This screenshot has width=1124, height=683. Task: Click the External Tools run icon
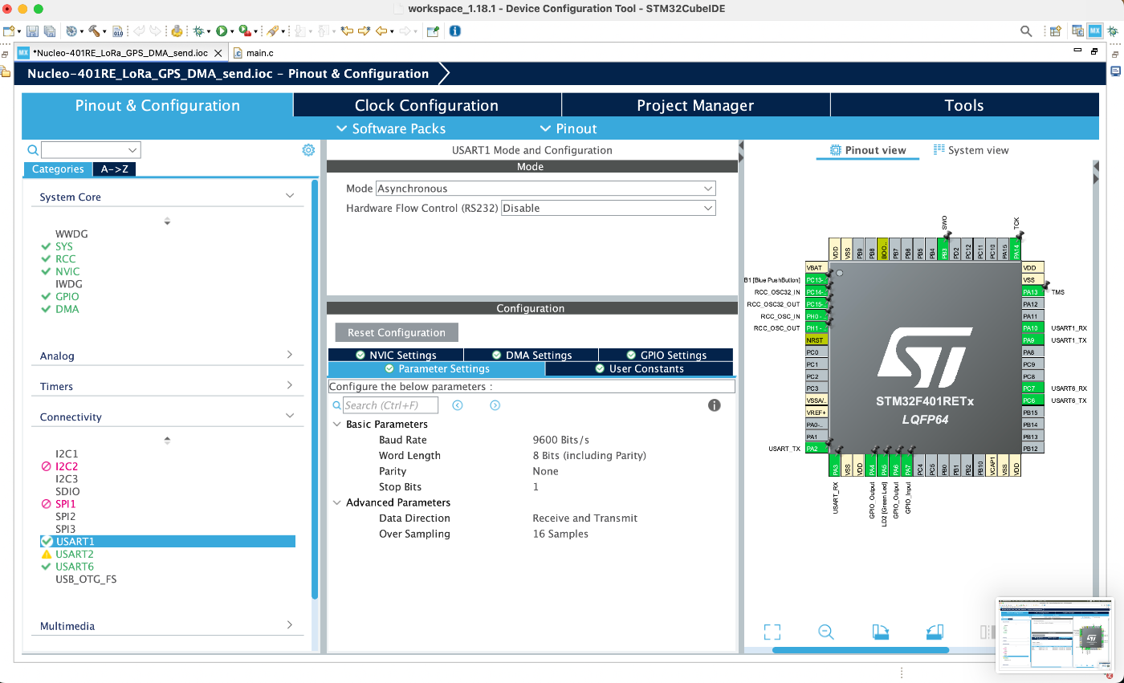tap(244, 31)
